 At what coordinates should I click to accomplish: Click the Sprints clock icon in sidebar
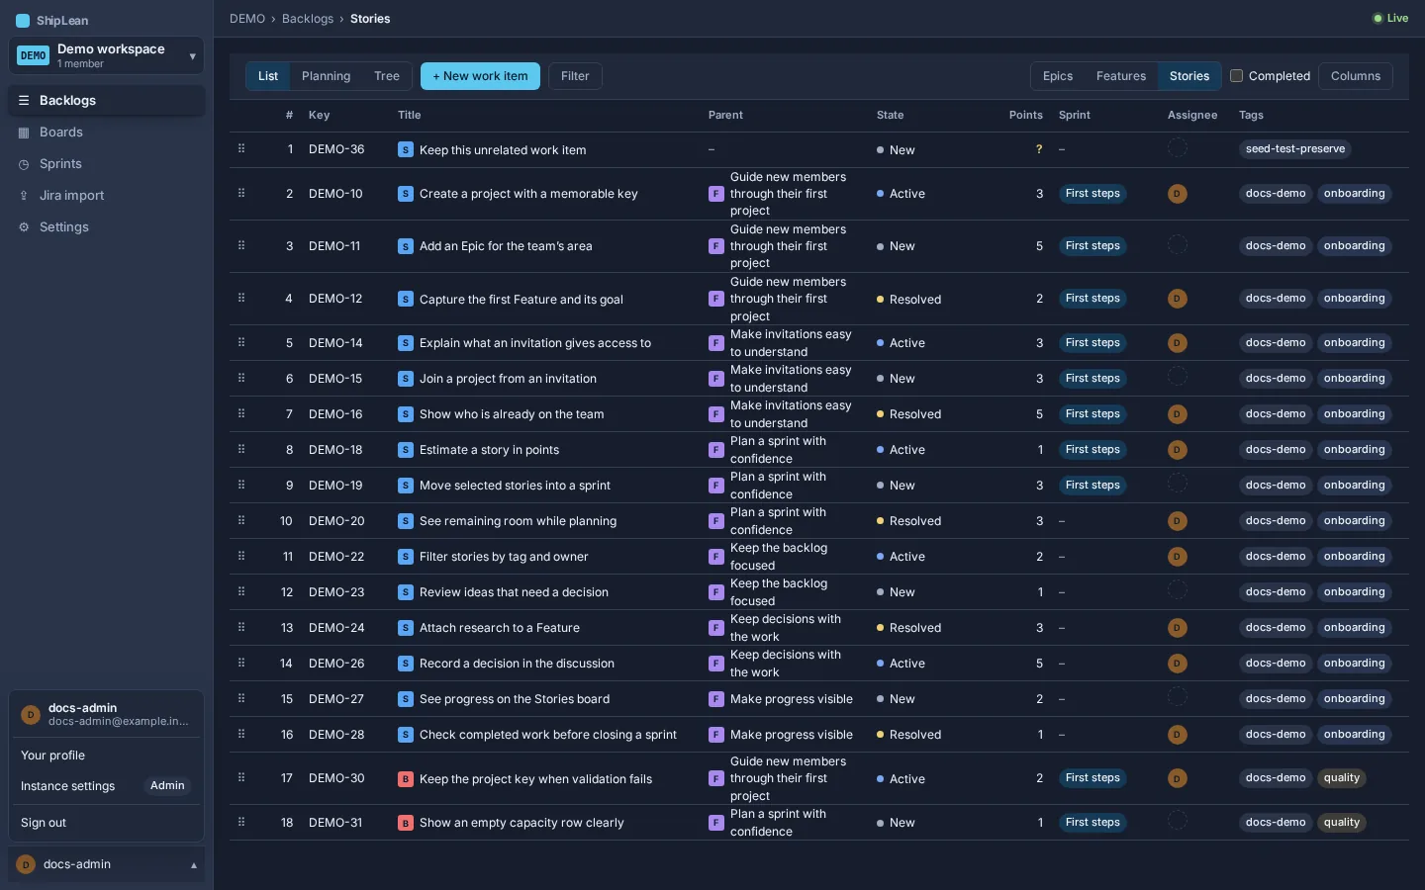tap(24, 164)
